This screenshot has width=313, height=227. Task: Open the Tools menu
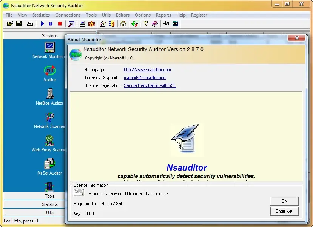pyautogui.click(x=91, y=15)
